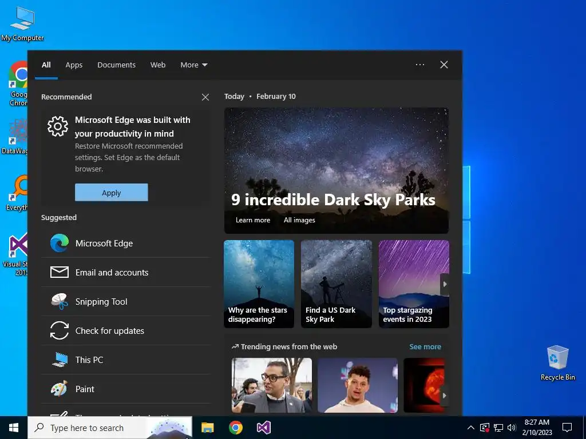Select the Visual Studio desktop shortcut
Viewport: 586px width, 439px height.
pos(15,255)
